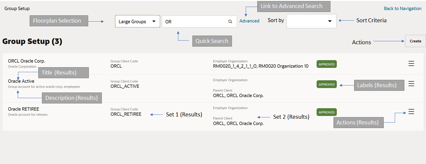Click the Group Setup (3) heading
Viewport: 426px width, 164px height.
click(32, 42)
